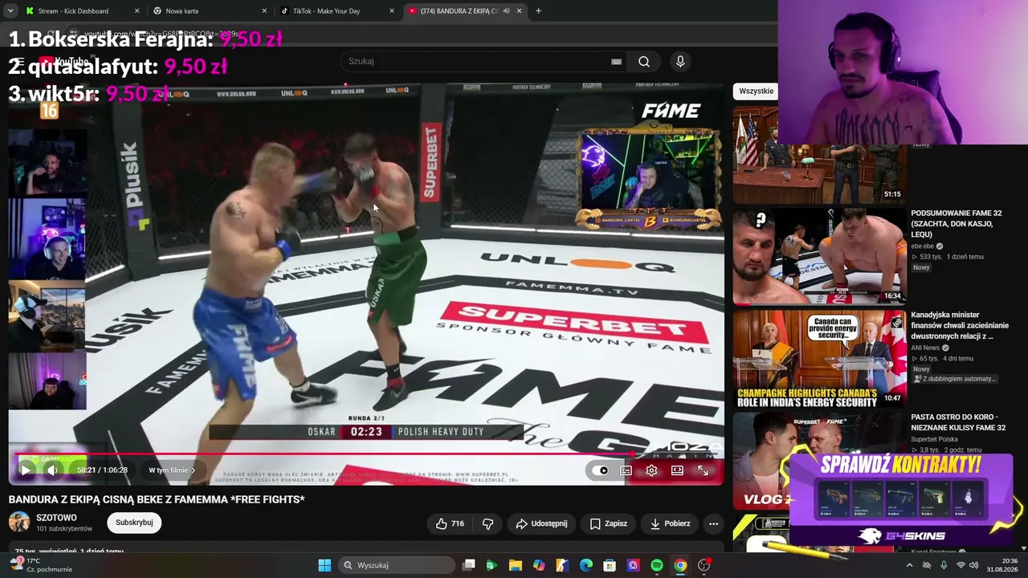
Task: Launch Microsoft Edge from the taskbar
Action: point(586,565)
